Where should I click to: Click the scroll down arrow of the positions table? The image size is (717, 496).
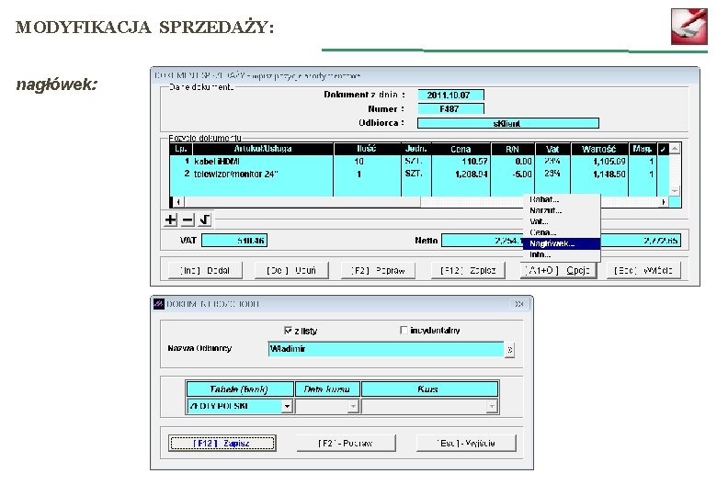675,191
